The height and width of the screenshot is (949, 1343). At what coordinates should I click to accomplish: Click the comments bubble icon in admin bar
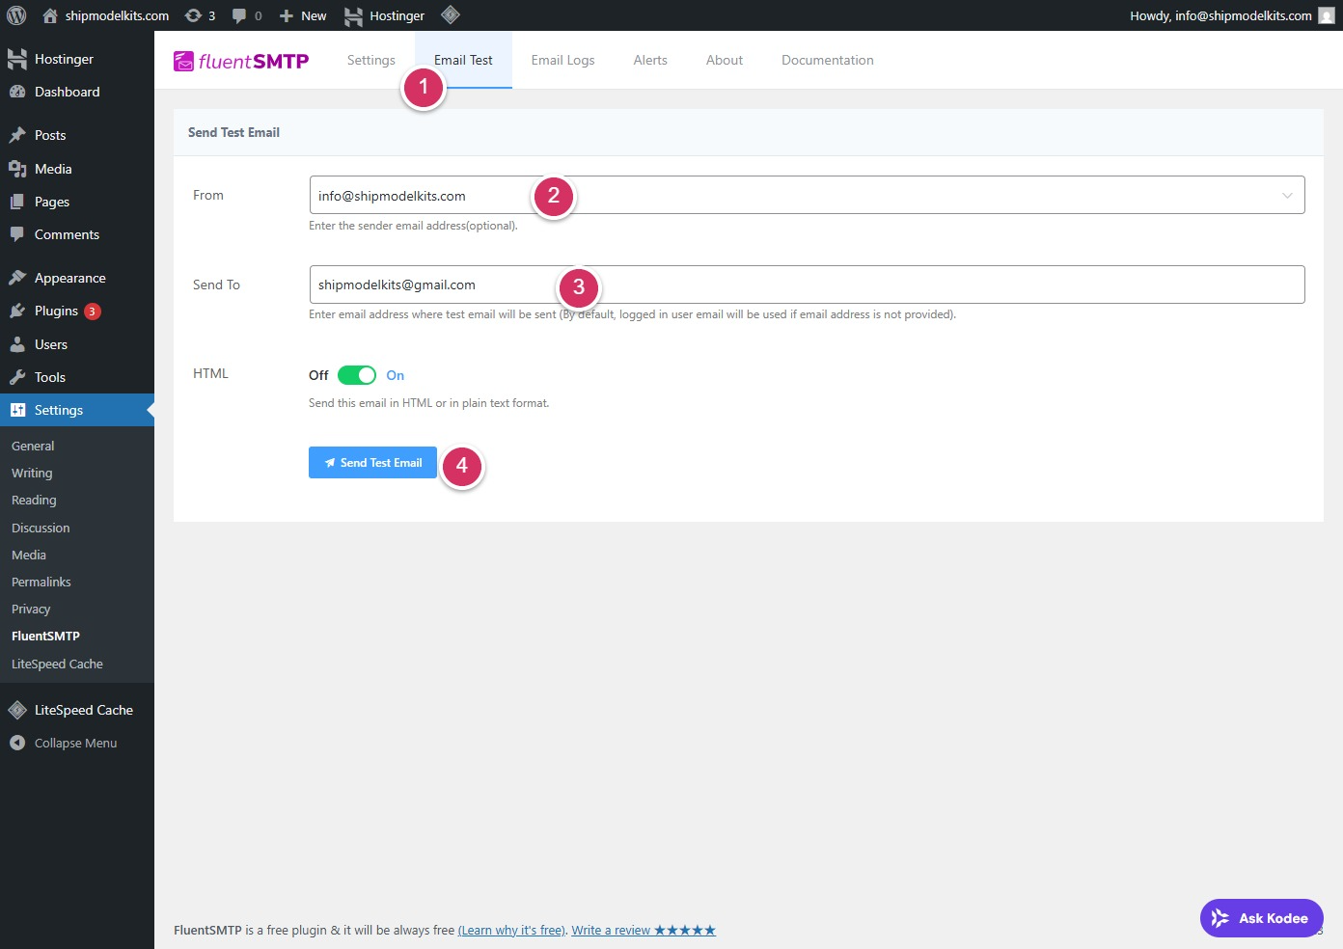point(246,15)
